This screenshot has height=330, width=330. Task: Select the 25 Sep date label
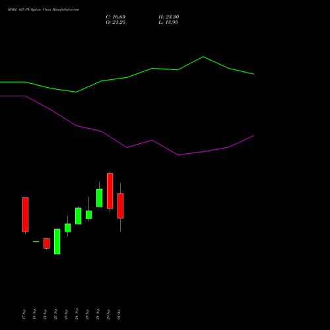[87, 314]
